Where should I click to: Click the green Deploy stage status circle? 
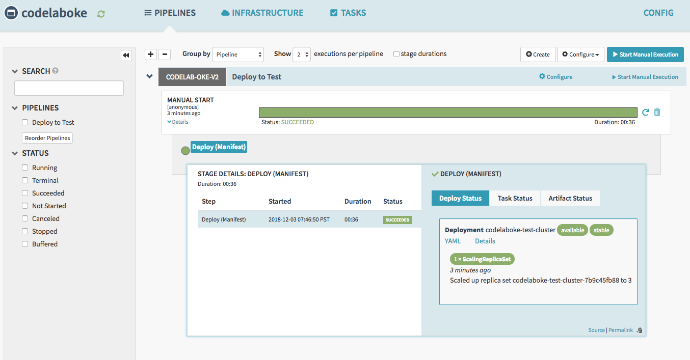[x=185, y=150]
